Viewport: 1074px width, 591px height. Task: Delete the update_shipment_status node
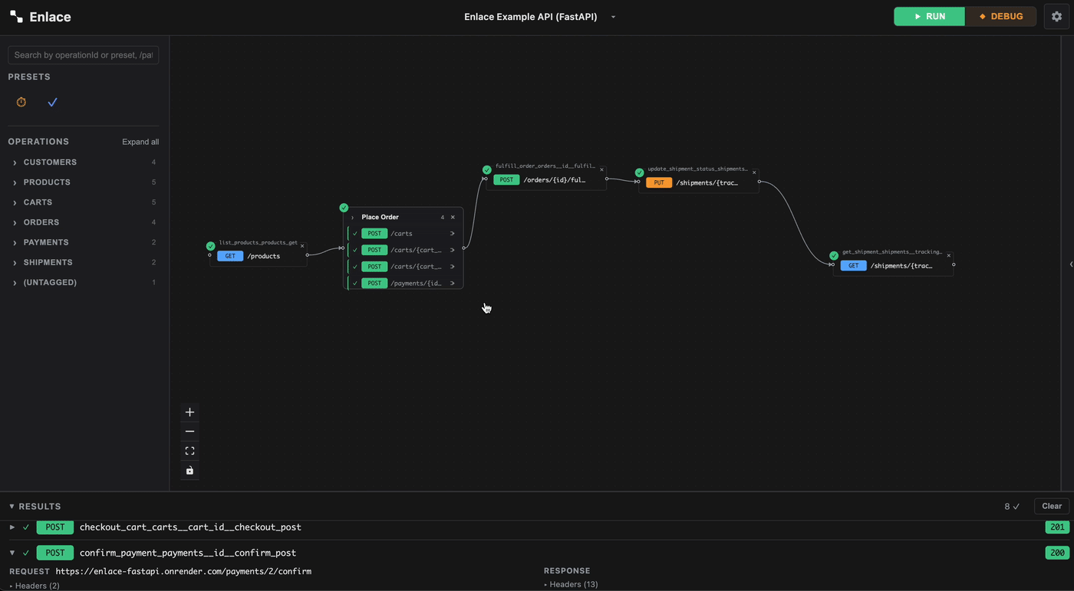click(x=754, y=172)
